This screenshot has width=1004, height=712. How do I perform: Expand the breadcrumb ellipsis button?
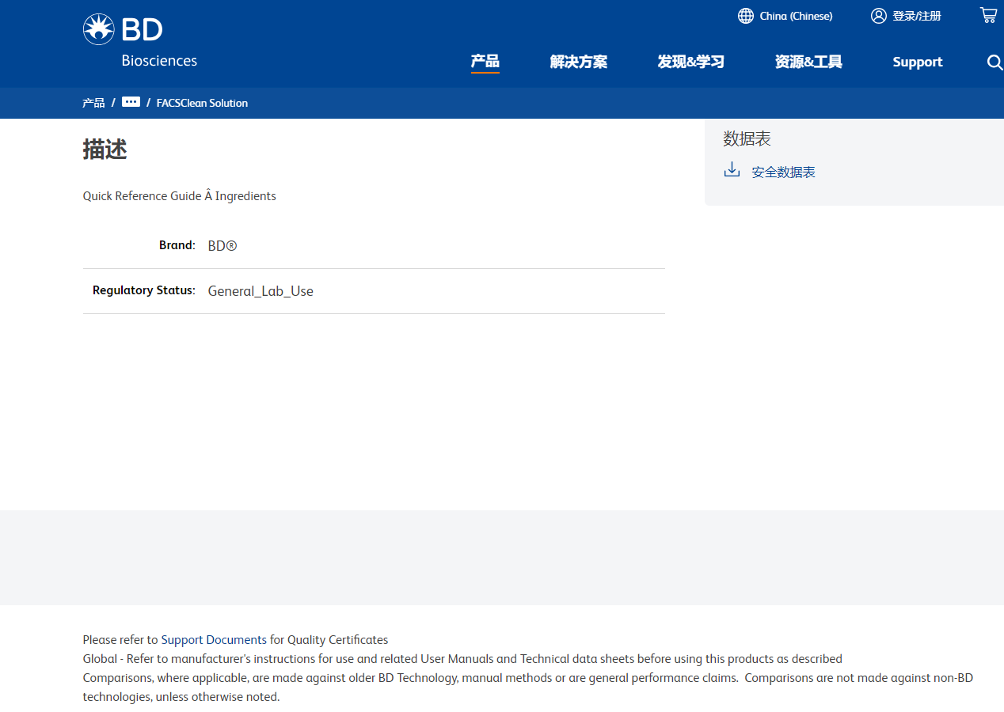click(131, 102)
